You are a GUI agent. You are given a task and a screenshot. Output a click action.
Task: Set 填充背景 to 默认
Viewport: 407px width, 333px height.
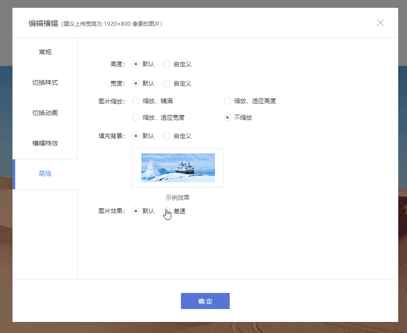135,136
